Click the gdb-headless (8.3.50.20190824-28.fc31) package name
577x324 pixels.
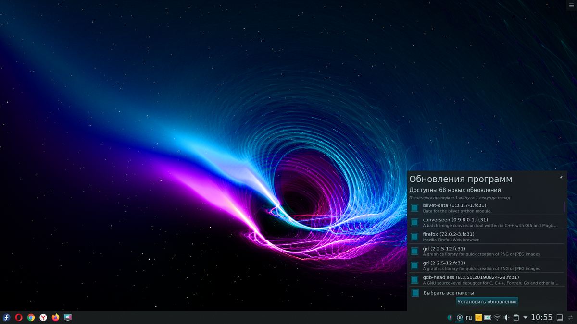[471, 277]
